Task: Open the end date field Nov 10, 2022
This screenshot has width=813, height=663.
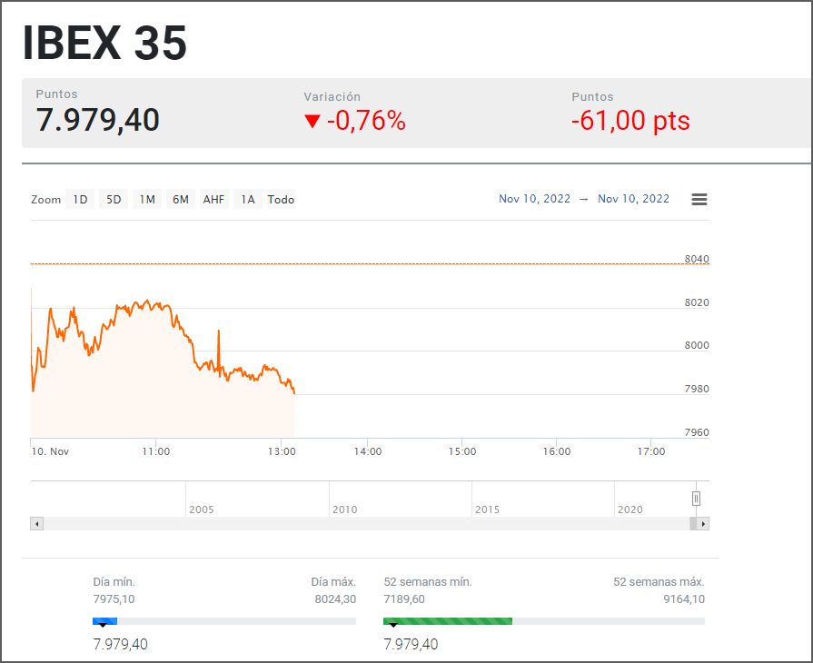Action: [x=632, y=199]
